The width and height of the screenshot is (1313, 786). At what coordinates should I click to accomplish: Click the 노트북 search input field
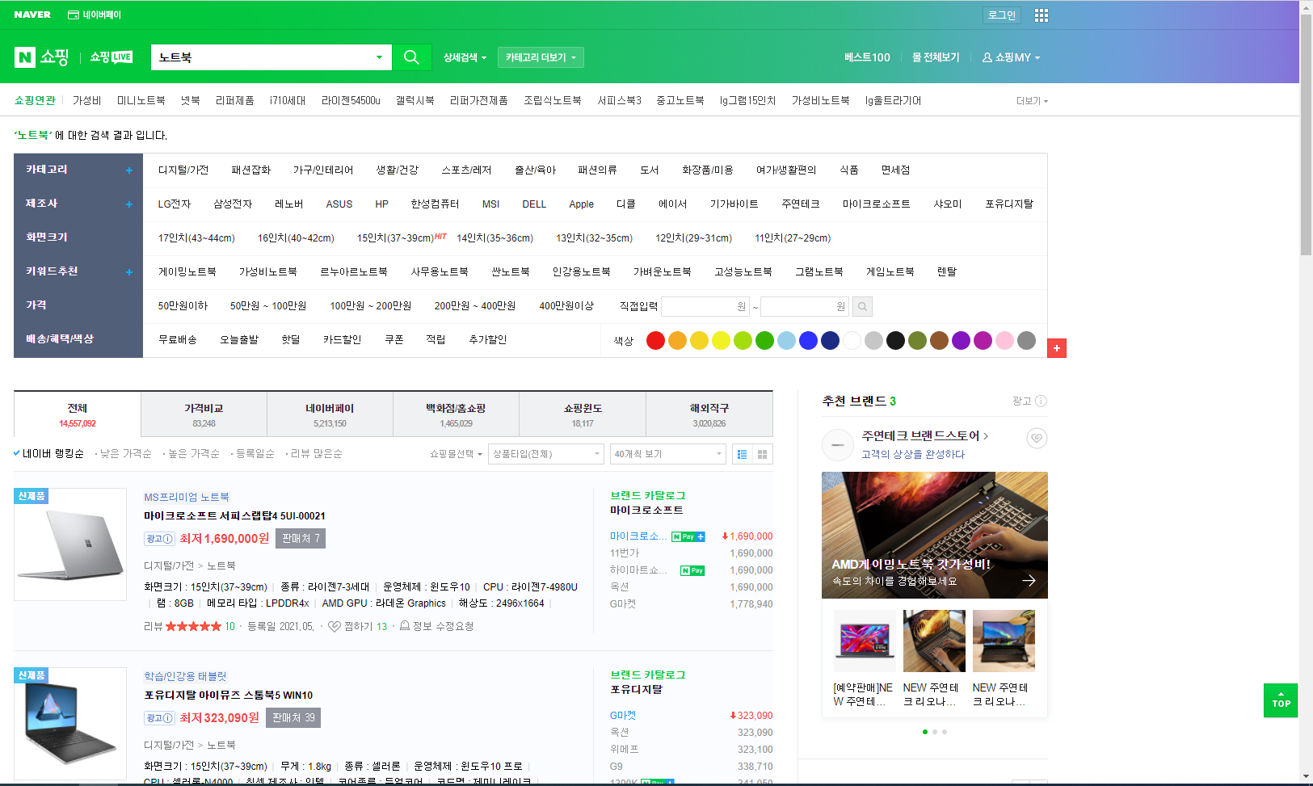tap(263, 57)
